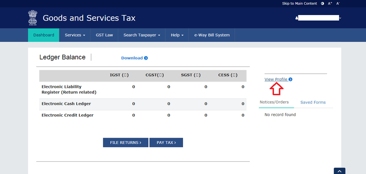Click the user profile icon
366x174 pixels.
click(x=296, y=18)
